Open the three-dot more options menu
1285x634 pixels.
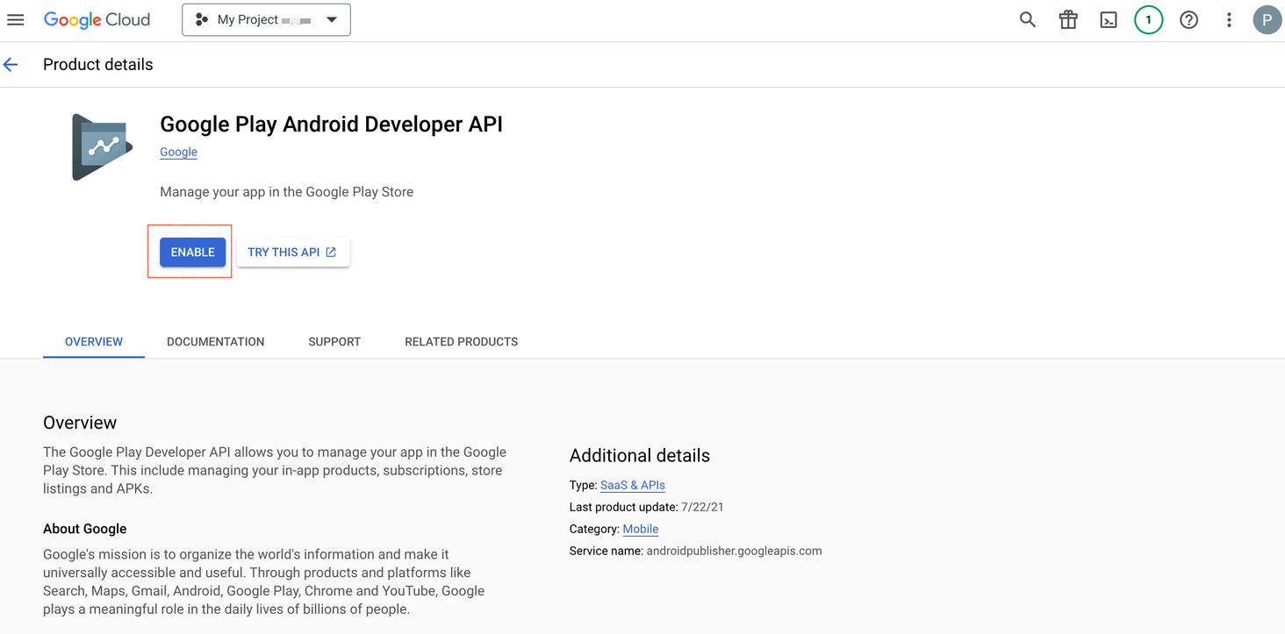click(x=1229, y=19)
